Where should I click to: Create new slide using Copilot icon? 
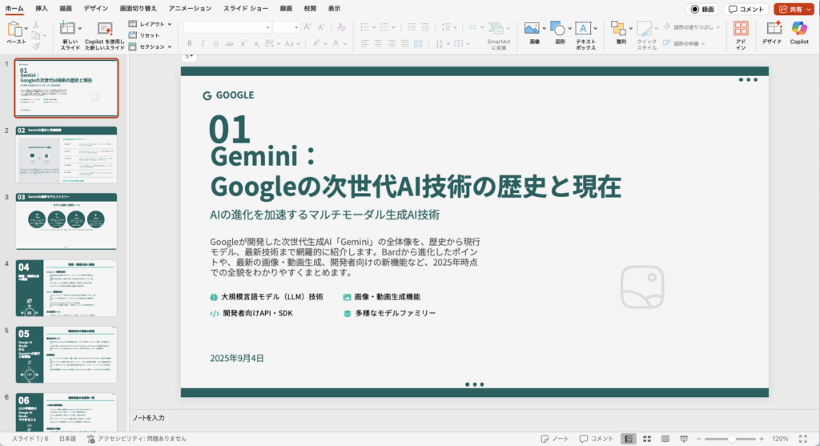[105, 29]
